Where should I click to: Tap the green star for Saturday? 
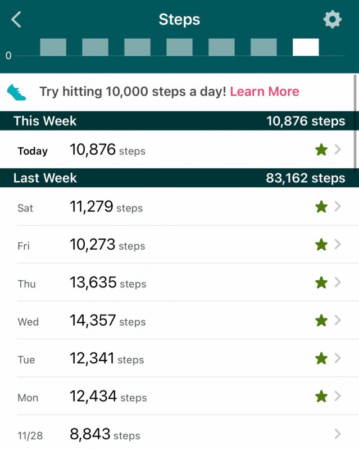point(321,207)
